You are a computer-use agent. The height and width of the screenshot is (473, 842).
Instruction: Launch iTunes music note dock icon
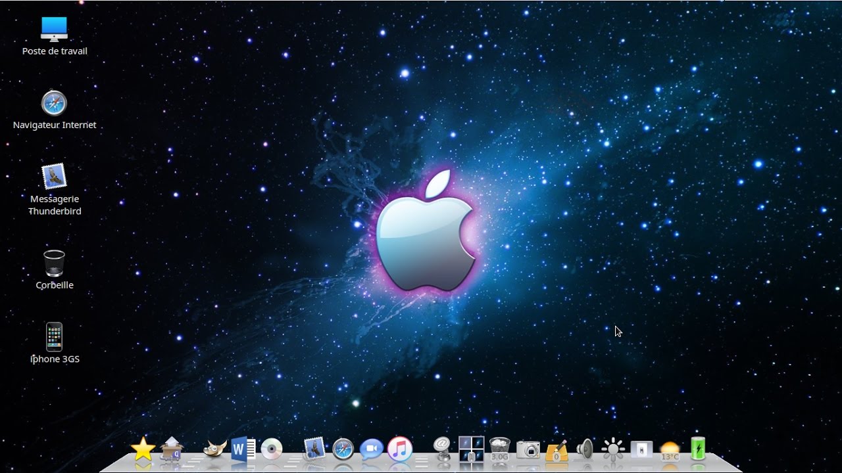click(399, 449)
